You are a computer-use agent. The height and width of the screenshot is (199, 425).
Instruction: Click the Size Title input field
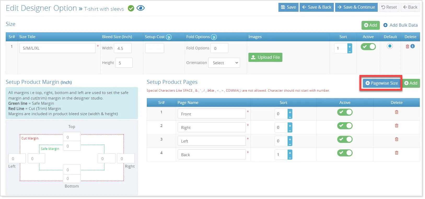(57, 48)
